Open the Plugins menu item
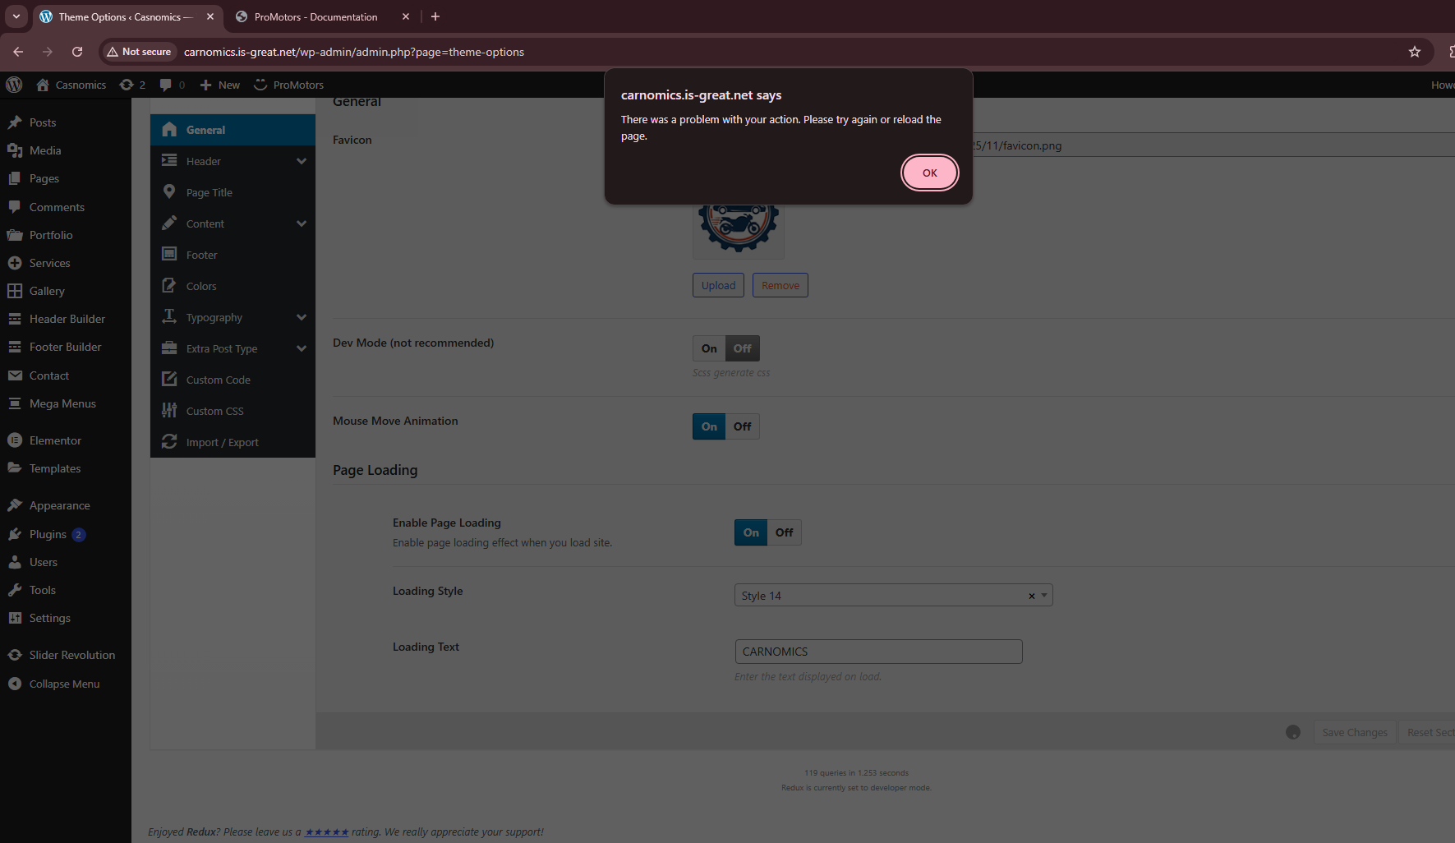 [x=48, y=534]
